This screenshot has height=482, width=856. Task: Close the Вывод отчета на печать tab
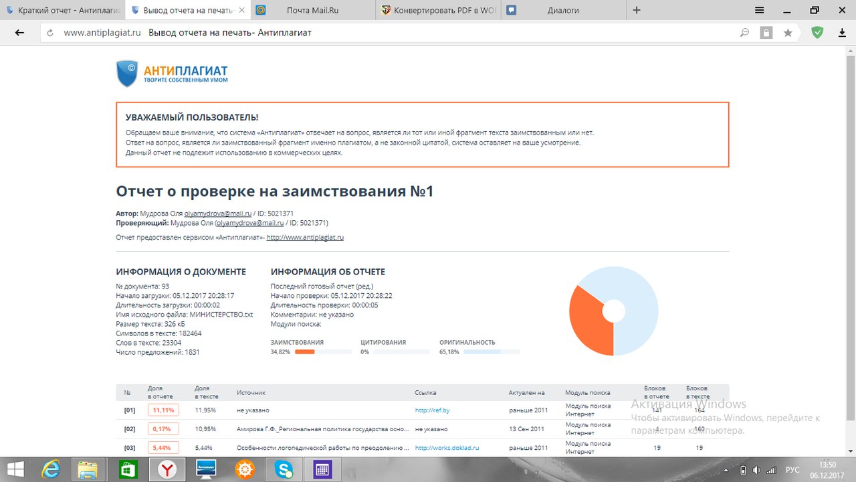[x=242, y=10]
